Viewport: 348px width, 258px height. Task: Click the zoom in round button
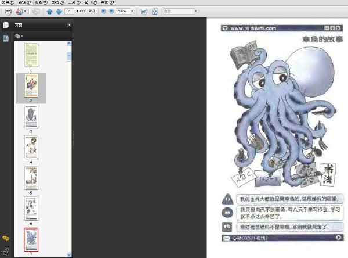click(x=111, y=11)
